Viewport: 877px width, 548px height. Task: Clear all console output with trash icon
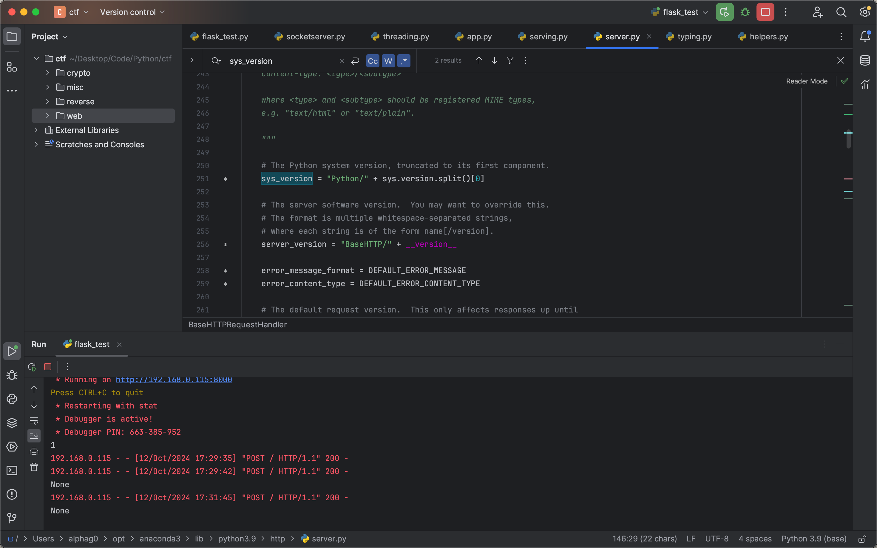point(34,467)
